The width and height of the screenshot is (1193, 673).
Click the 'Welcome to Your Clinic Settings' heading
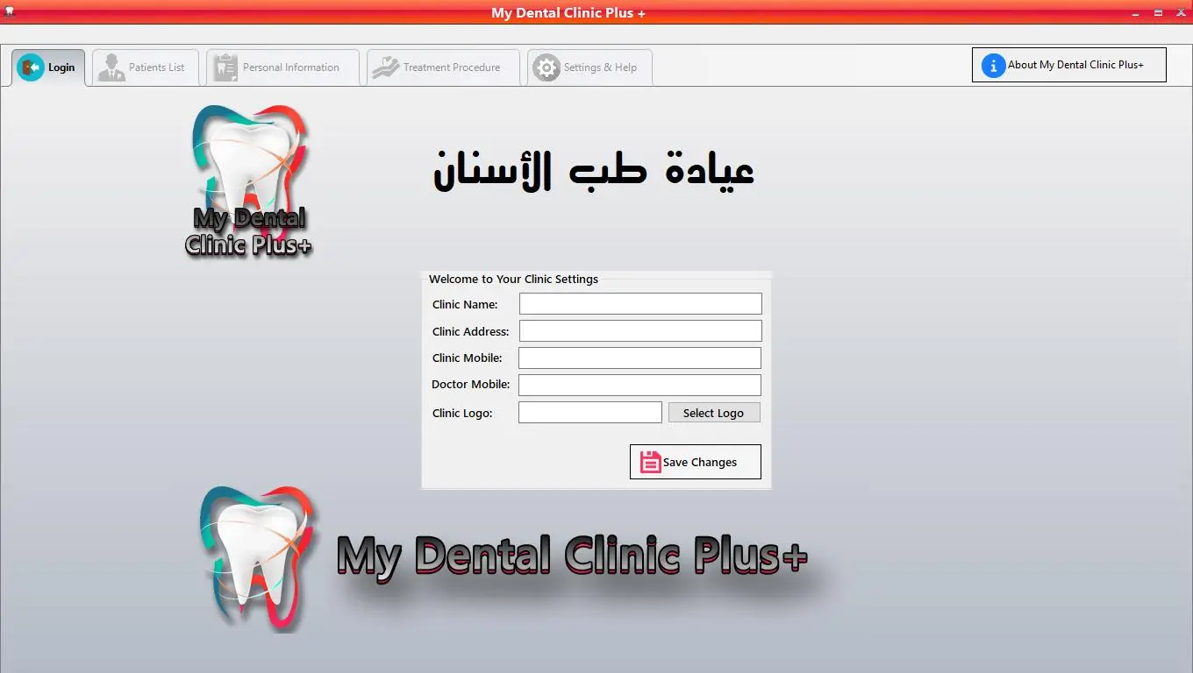[513, 279]
